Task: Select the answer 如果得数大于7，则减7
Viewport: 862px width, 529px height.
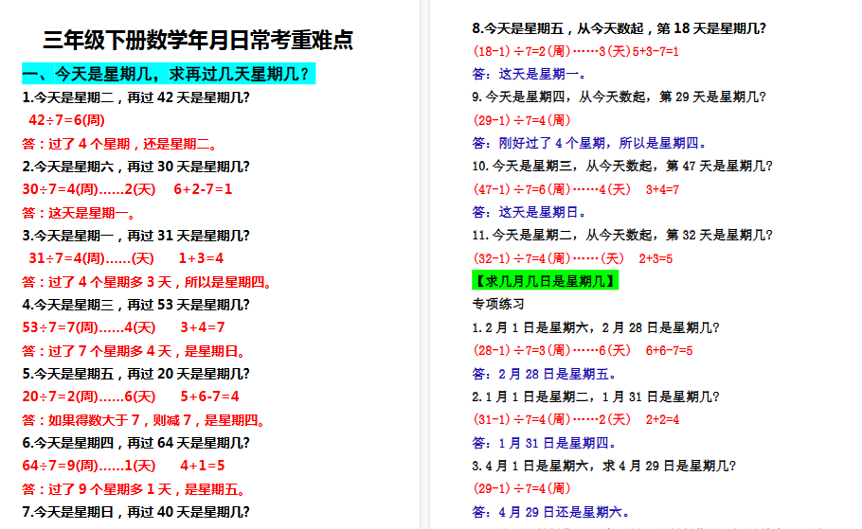Action: [144, 420]
